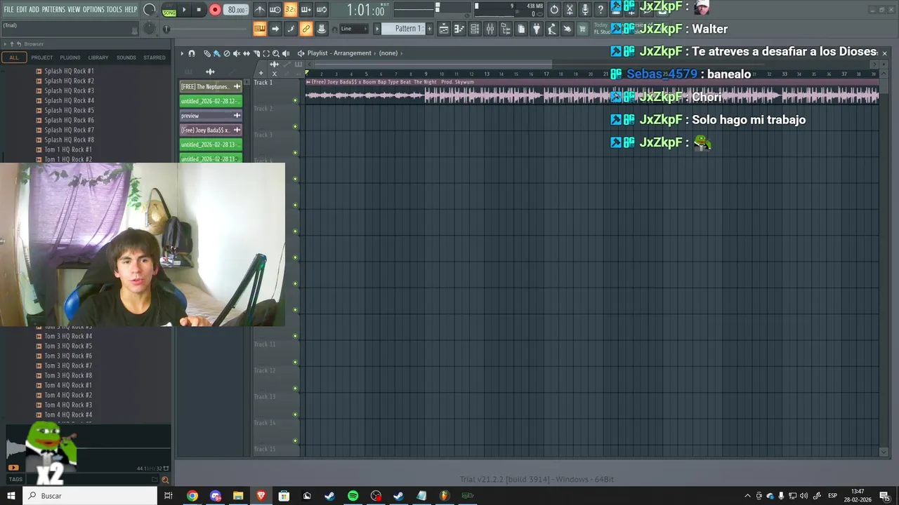Select '[FREE] The Neptunes' clip in picker
This screenshot has height=505, width=899.
tap(211, 86)
